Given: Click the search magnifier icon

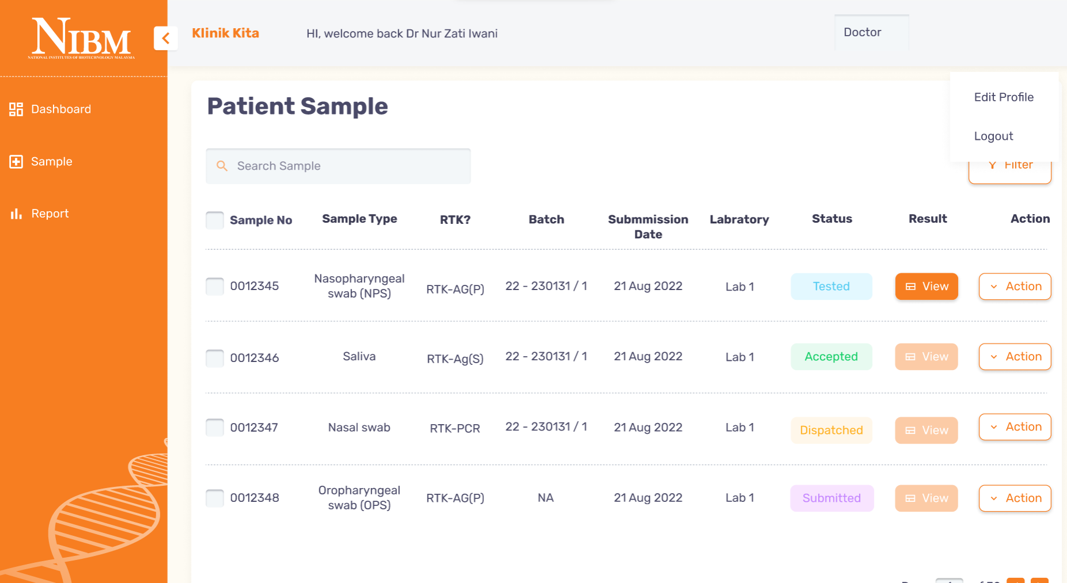Looking at the screenshot, I should coord(222,166).
